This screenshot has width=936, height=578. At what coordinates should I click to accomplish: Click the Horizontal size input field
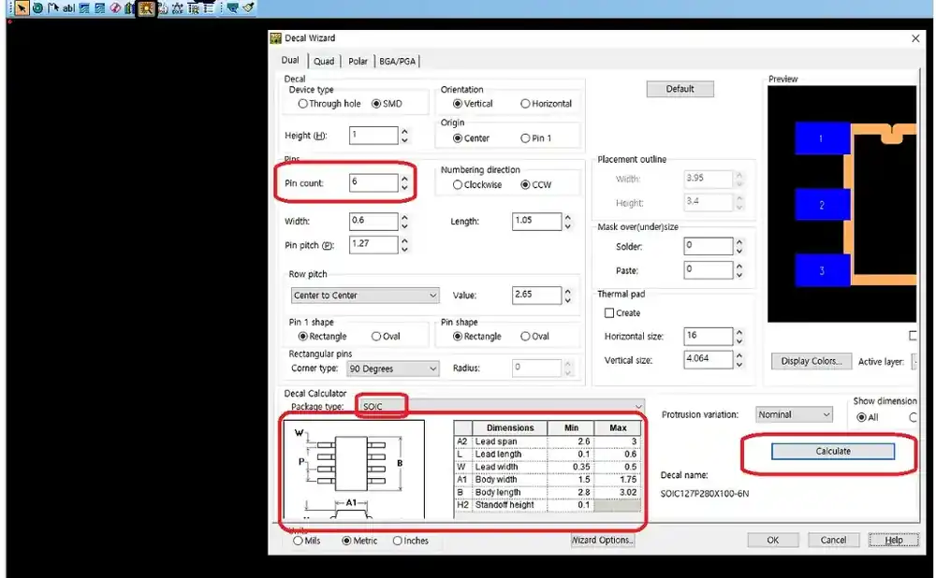pyautogui.click(x=708, y=336)
